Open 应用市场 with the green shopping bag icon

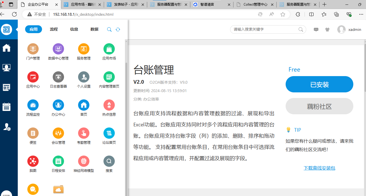[109, 52]
